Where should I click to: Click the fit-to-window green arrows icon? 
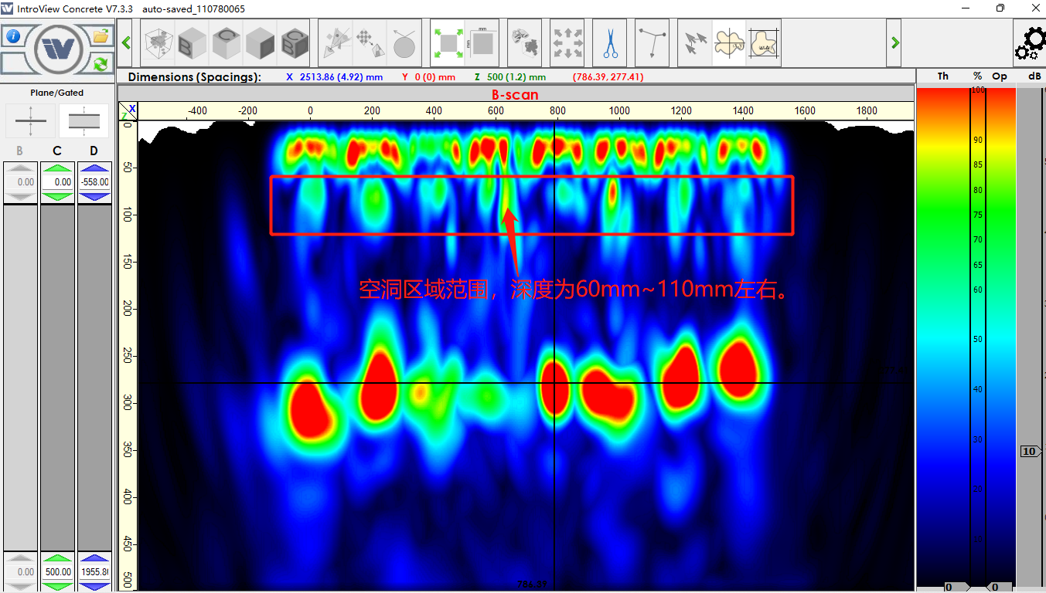(447, 43)
